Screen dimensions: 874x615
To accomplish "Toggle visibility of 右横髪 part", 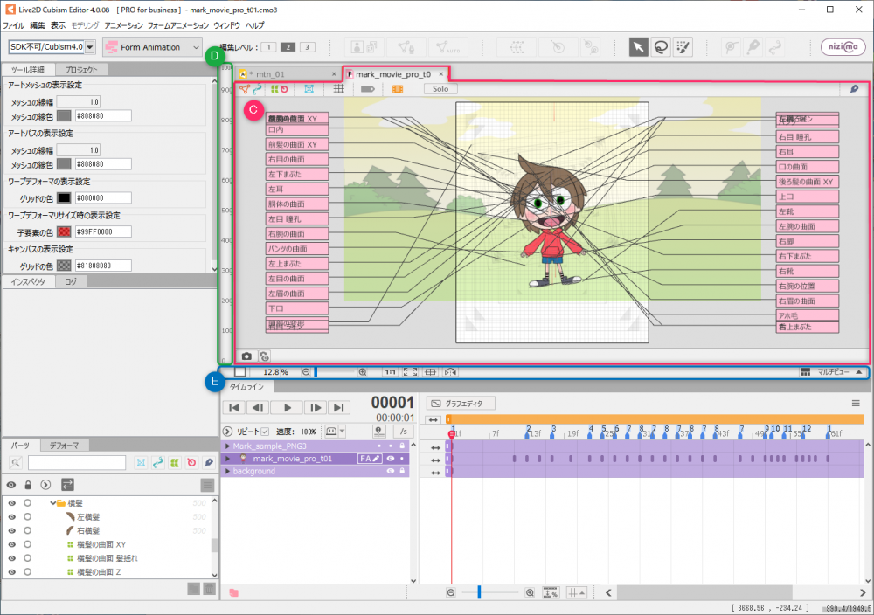I will pyautogui.click(x=11, y=531).
